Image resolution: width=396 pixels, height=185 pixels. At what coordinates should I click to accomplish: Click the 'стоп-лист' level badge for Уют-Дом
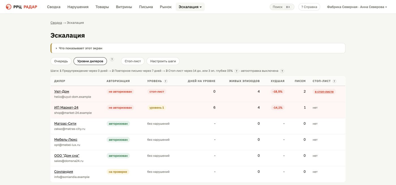point(157,92)
